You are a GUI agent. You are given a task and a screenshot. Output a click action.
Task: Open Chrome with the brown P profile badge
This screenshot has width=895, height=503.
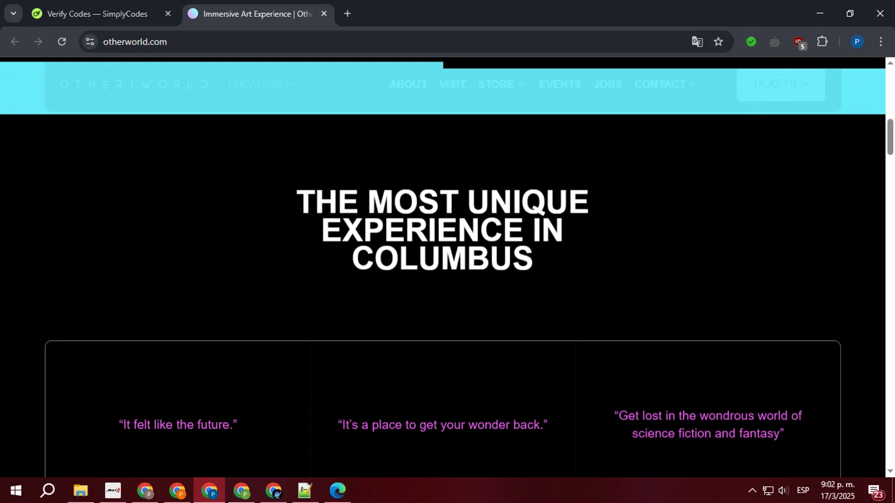(x=145, y=490)
